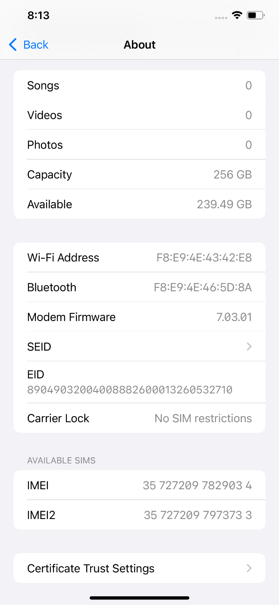This screenshot has width=279, height=605.
Task: Tap the Wi-Fi Address value
Action: pos(204,258)
